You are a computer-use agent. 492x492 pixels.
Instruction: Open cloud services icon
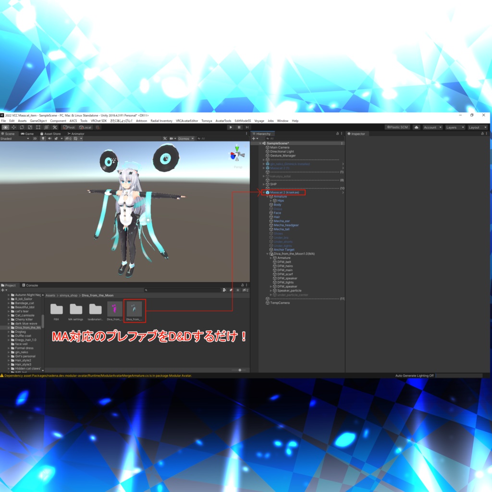point(417,127)
